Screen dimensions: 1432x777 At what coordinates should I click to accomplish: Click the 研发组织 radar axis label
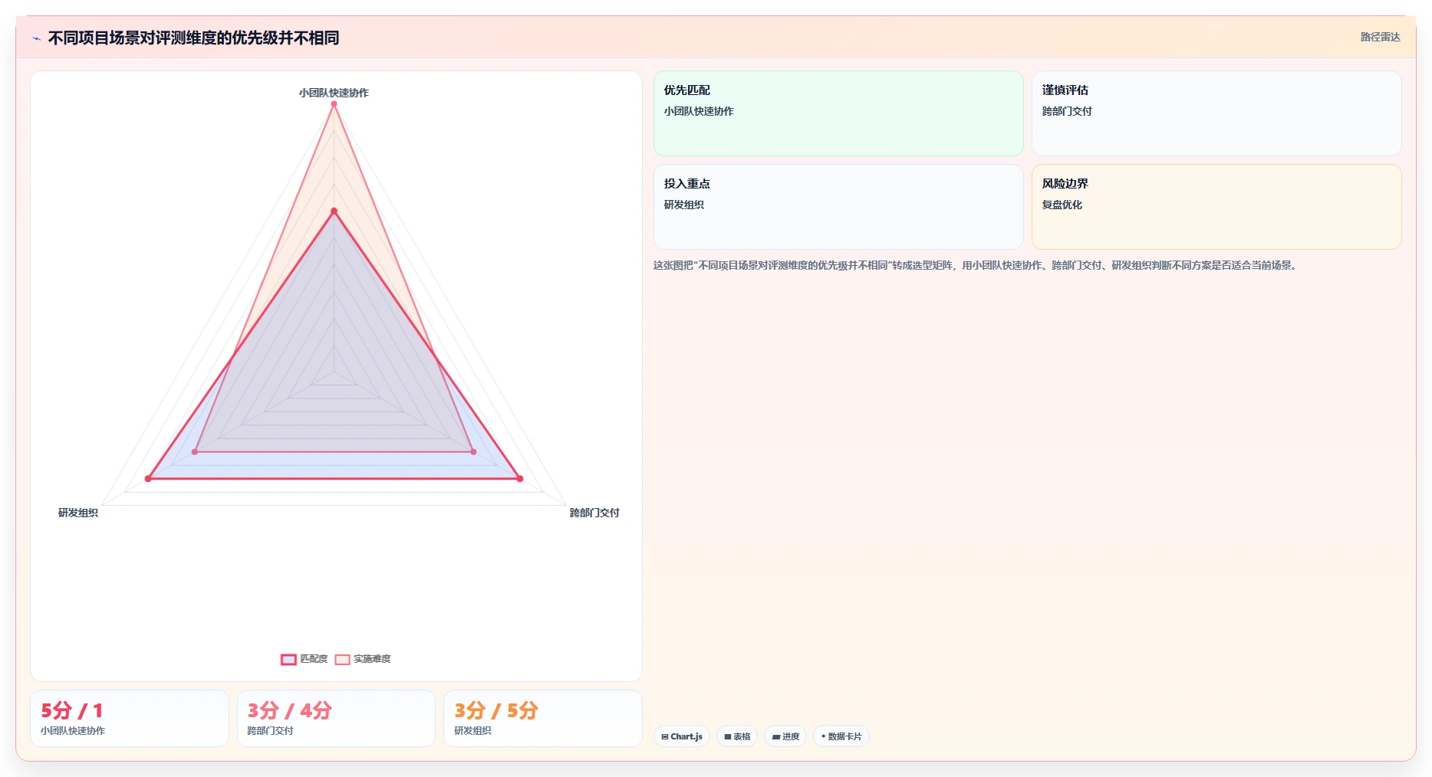78,513
